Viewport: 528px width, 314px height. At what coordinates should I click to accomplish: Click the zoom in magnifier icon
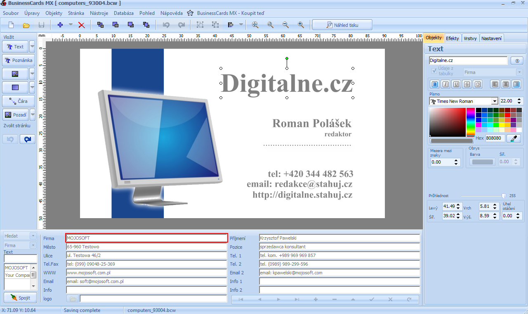(301, 25)
